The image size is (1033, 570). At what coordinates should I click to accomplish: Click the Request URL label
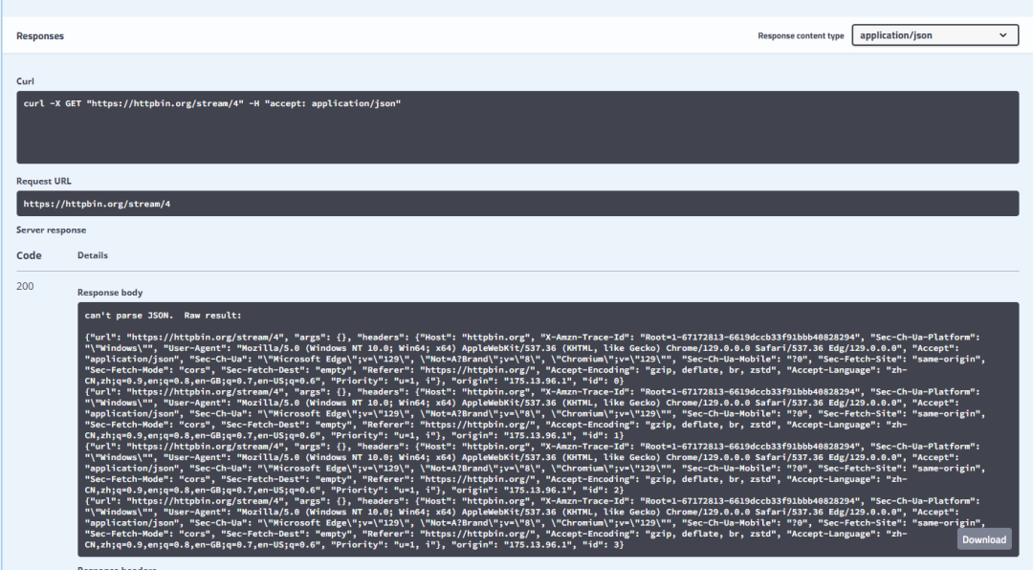[44, 181]
